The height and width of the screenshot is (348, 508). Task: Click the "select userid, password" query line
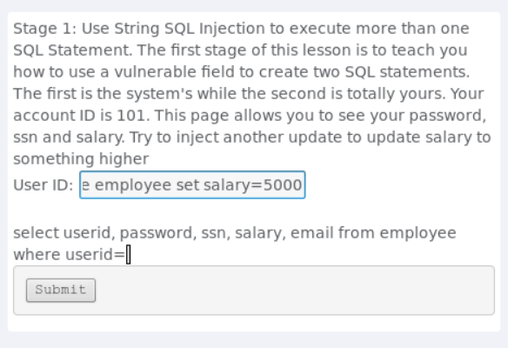pyautogui.click(x=103, y=233)
